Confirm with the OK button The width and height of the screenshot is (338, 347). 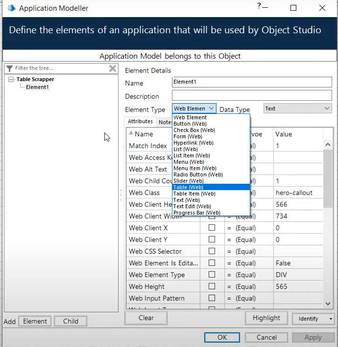[222, 337]
